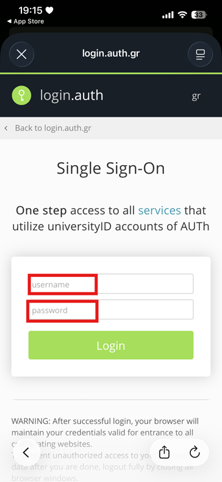Tap the login.auth.gr address title
Screen dimensions: 222x482
pos(111,53)
